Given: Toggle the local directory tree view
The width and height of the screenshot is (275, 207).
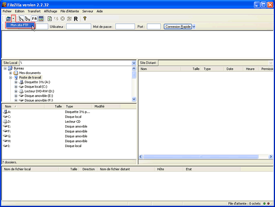Looking at the screenshot, I should (21, 19).
